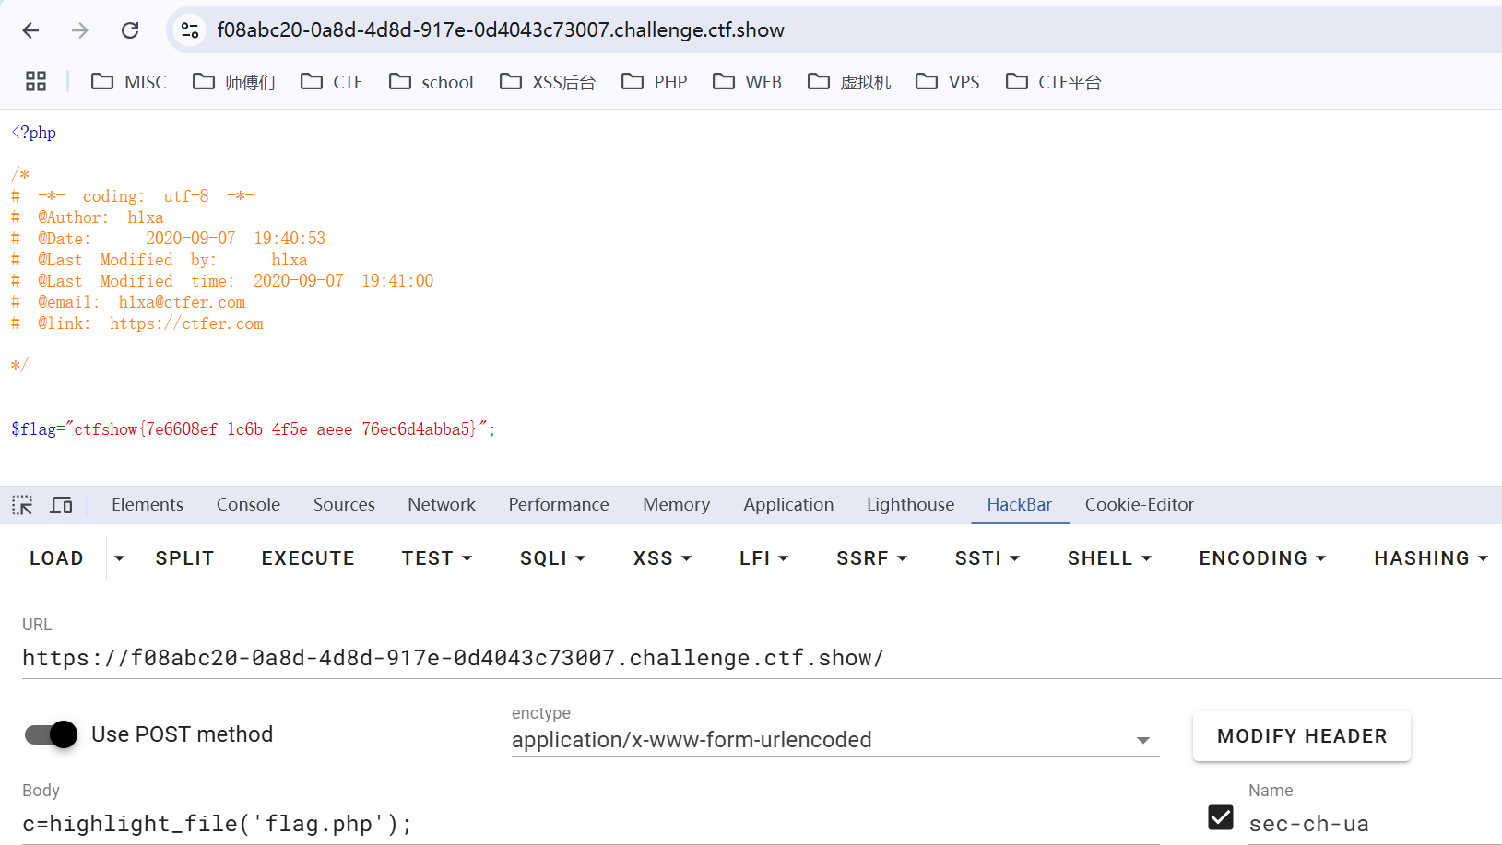Uncheck the sec-ch-ua header checkbox
Screen dimensions: 1502x845
(1220, 817)
